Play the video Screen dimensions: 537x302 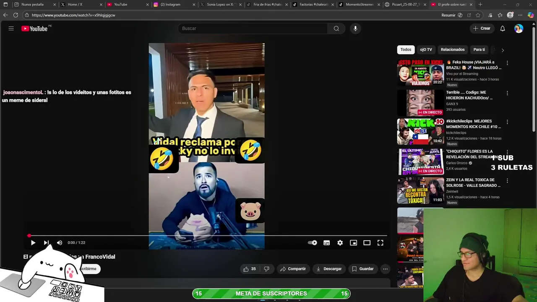pos(33,242)
